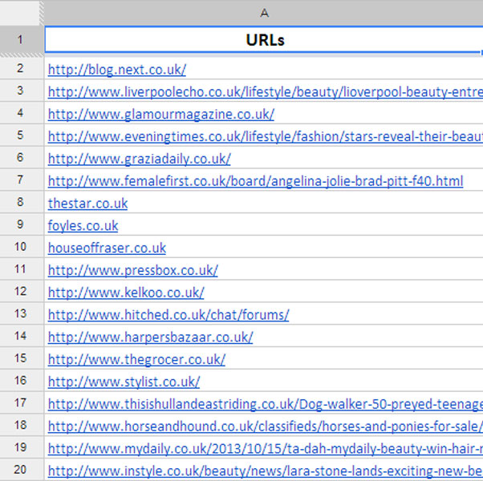Click the thegrocer.co.uk link
The height and width of the screenshot is (481, 483).
tap(136, 359)
